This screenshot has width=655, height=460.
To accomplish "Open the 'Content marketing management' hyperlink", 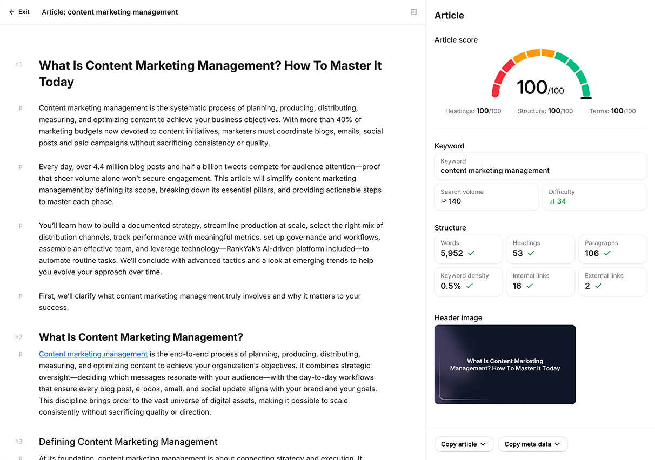I will tap(93, 354).
